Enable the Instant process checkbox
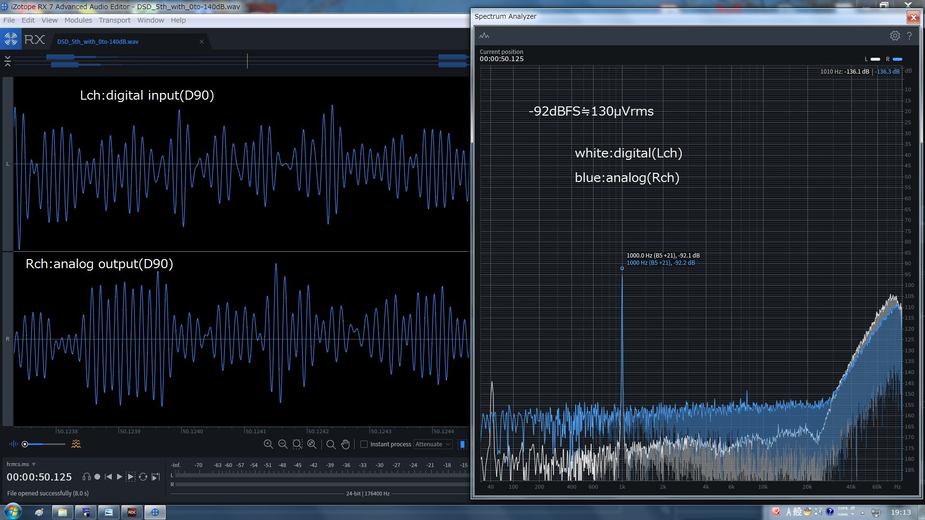The image size is (925, 520). (364, 444)
